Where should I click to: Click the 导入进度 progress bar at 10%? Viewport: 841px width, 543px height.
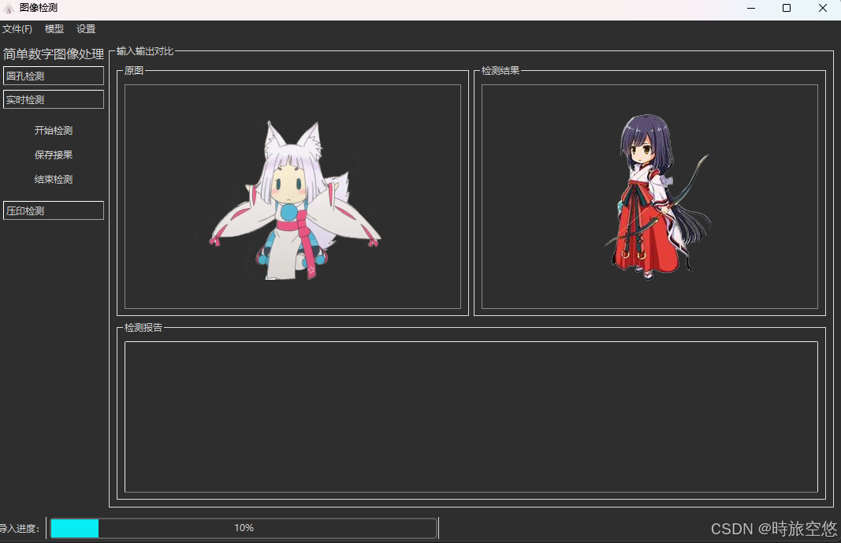click(x=244, y=528)
